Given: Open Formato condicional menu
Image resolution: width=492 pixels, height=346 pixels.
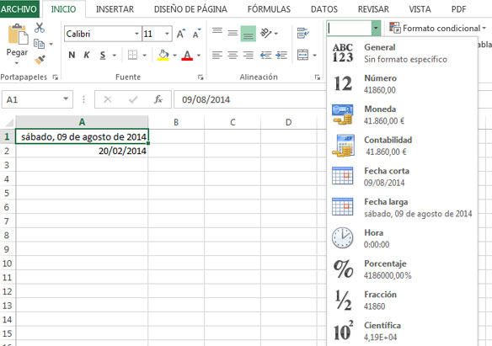Looking at the screenshot, I should tap(438, 29).
